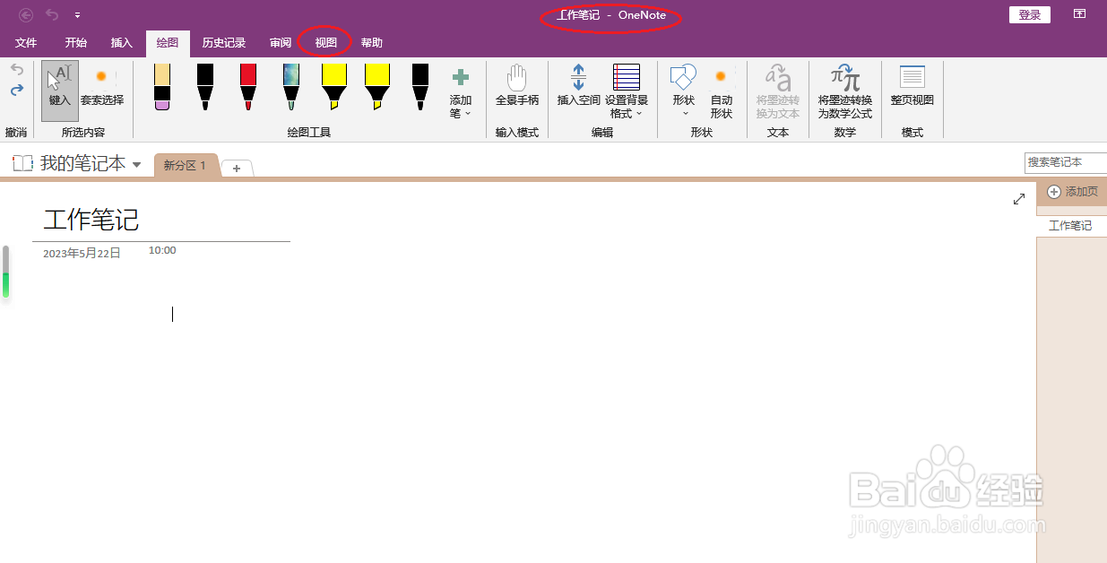Click the undo arrow in title bar

(x=52, y=14)
